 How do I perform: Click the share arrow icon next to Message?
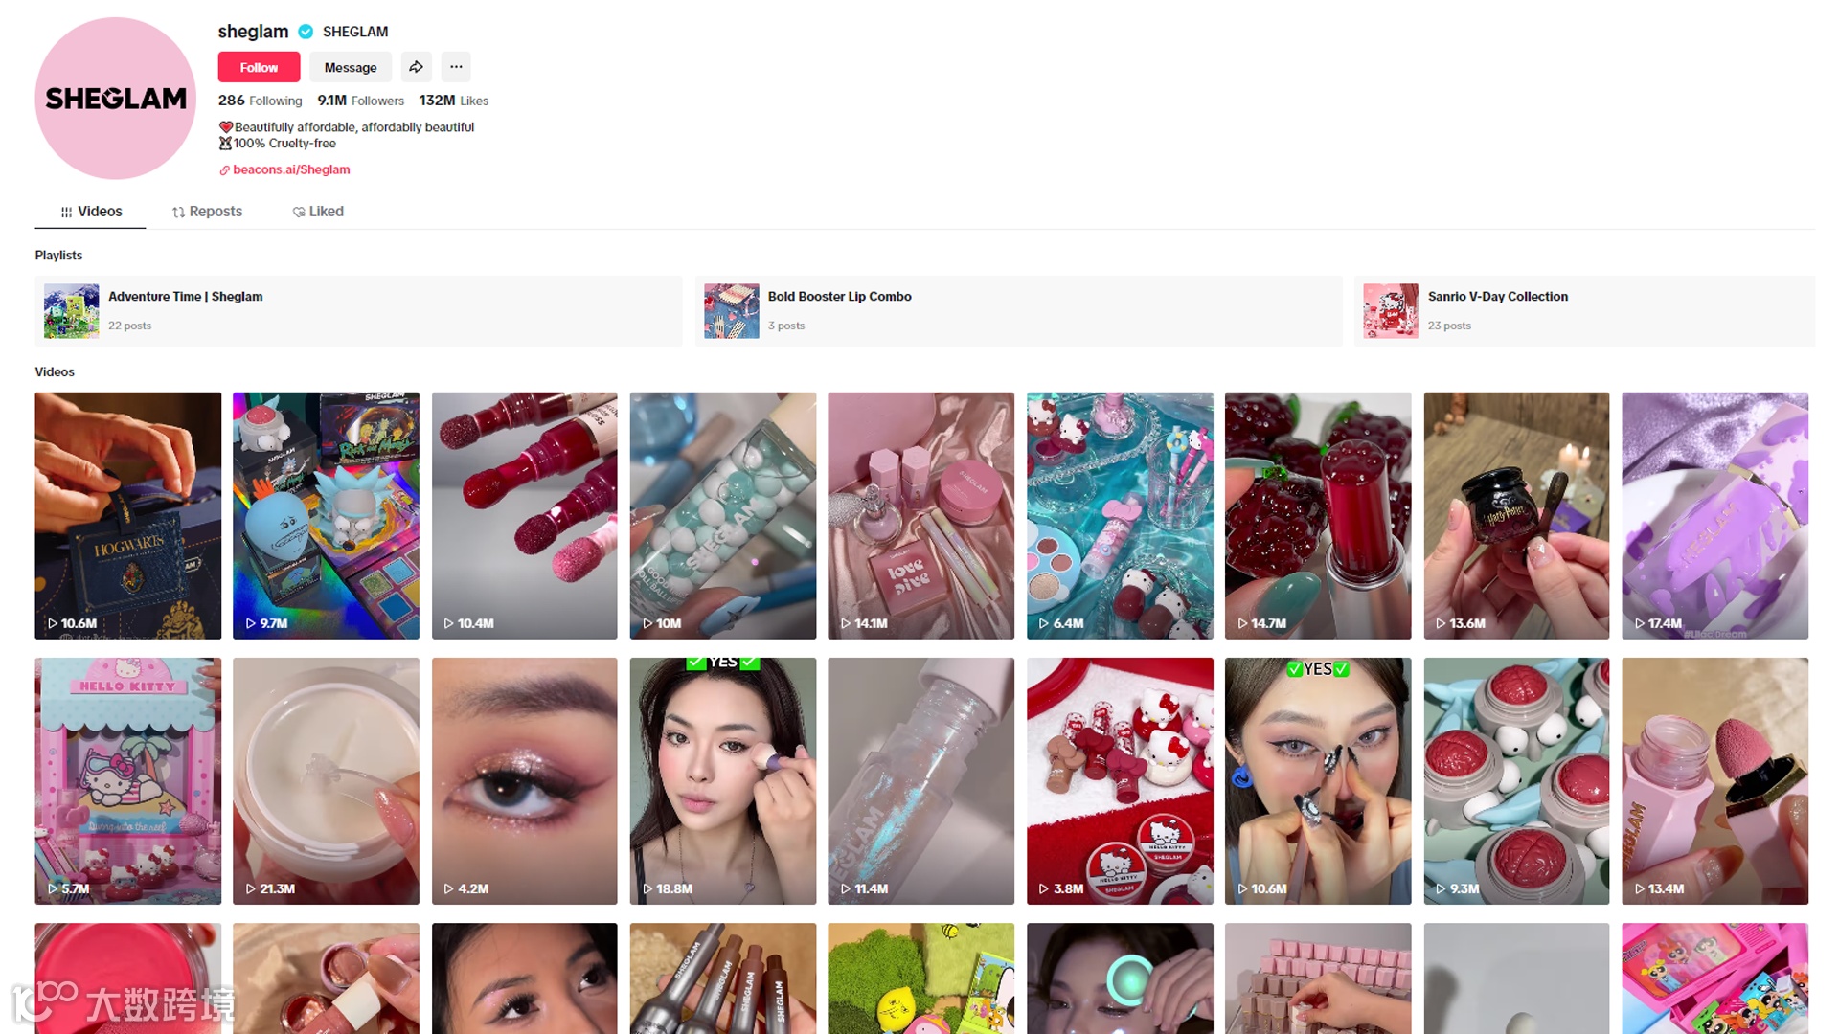[416, 67]
